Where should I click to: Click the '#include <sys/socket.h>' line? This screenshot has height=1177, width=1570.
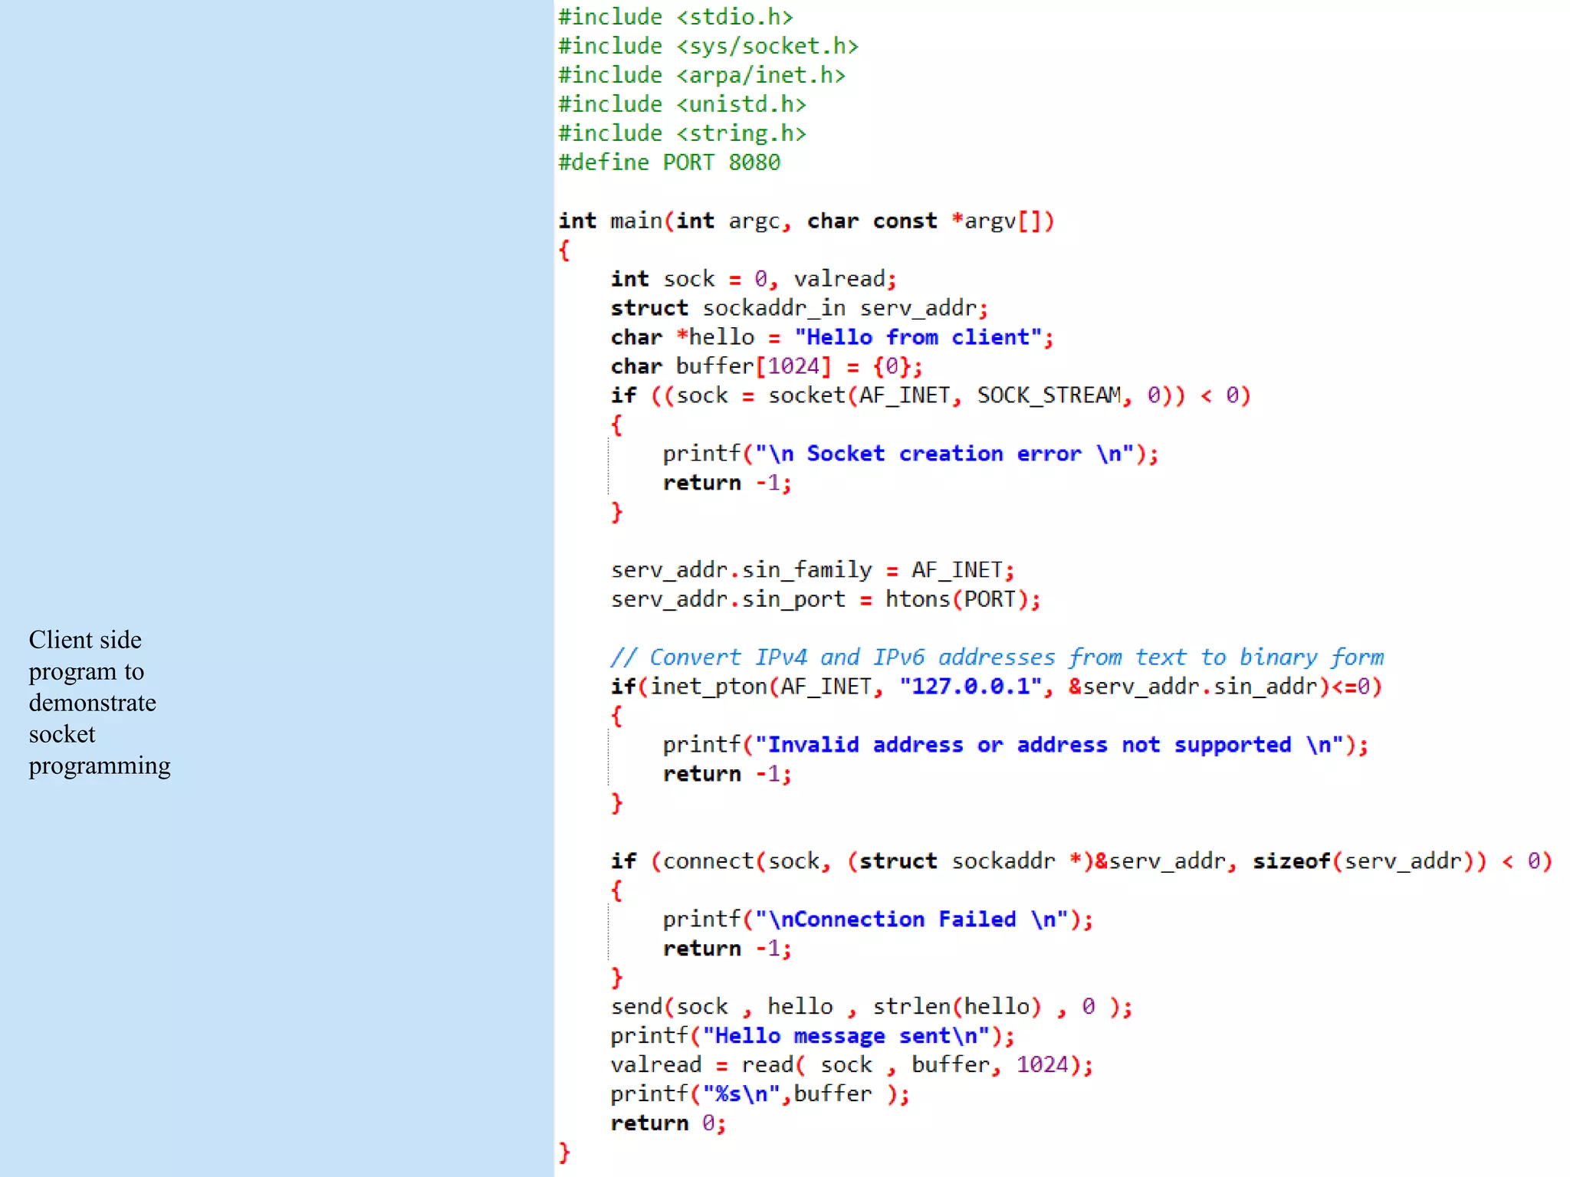pyautogui.click(x=708, y=46)
